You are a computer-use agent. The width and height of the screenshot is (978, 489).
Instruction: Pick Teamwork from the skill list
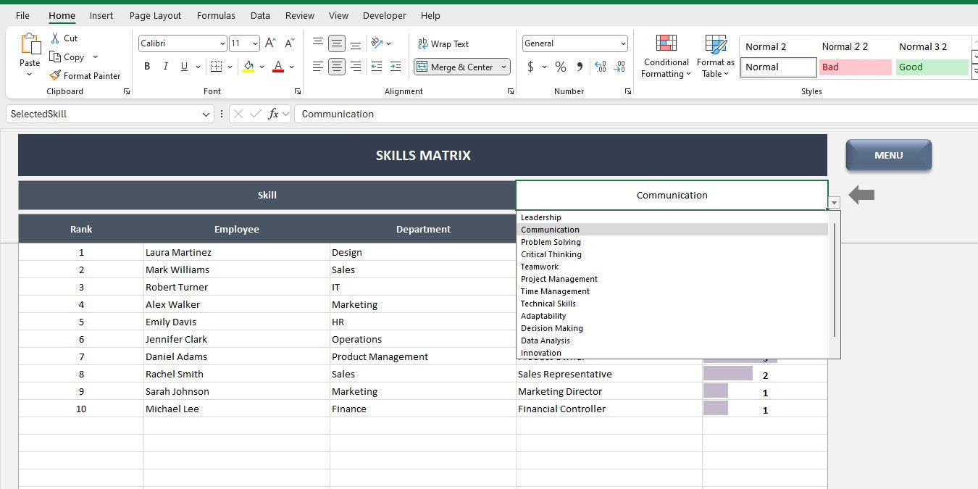click(x=672, y=267)
